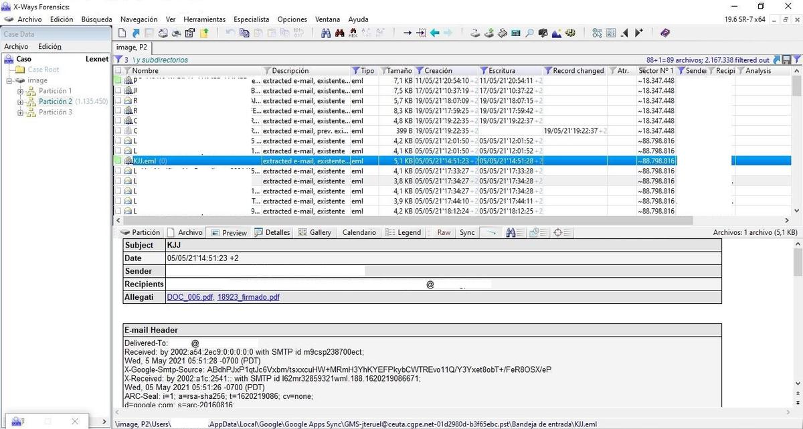Toggle the select-all checkbox beside Nombre header
This screenshot has height=429, width=803.
point(118,71)
